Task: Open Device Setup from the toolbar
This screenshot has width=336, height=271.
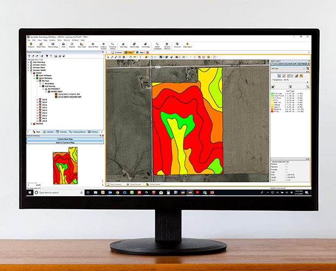Action: pyautogui.click(x=53, y=45)
